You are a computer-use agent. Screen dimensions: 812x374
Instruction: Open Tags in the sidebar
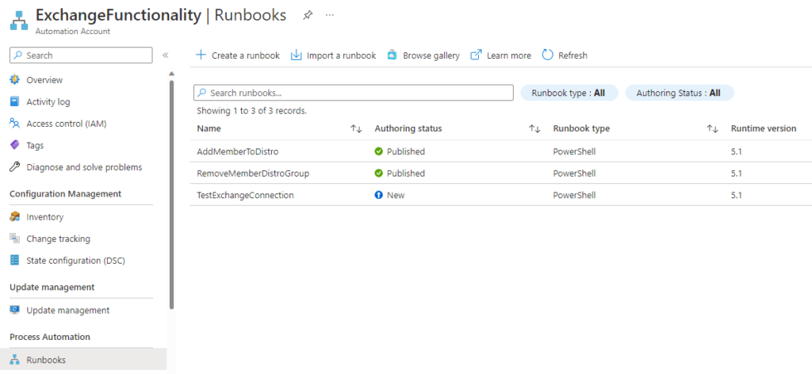(x=35, y=145)
